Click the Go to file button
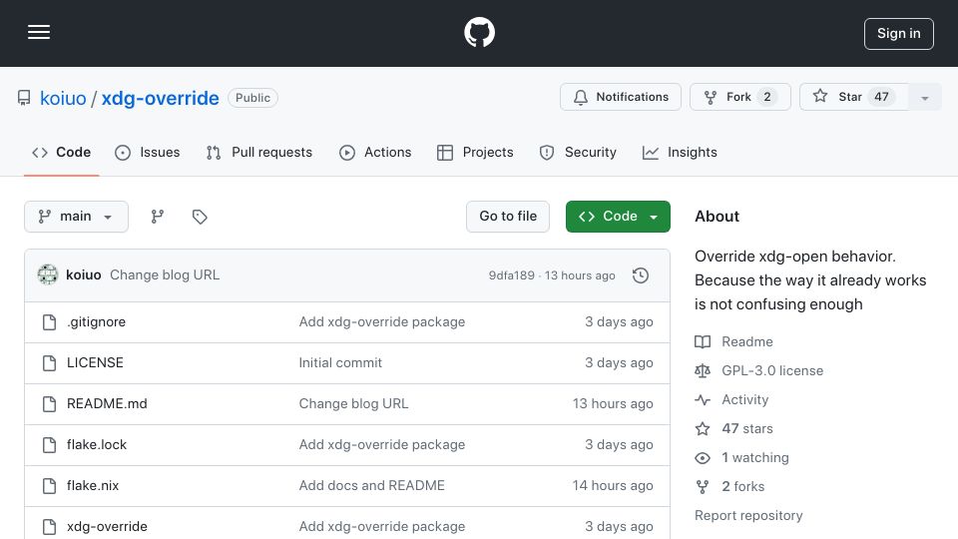 [508, 217]
